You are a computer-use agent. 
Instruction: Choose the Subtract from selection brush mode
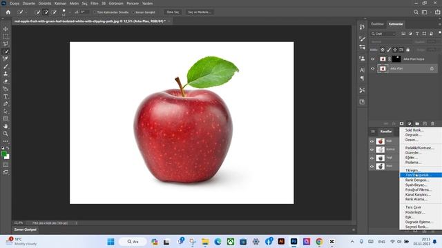click(x=54, y=12)
